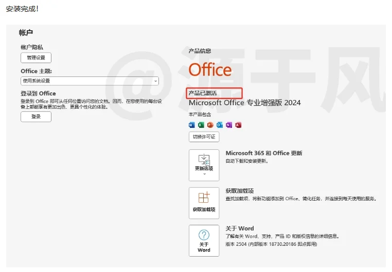This screenshot has width=392, height=272.
Task: Click the 帐户 page title
Action: point(26,33)
